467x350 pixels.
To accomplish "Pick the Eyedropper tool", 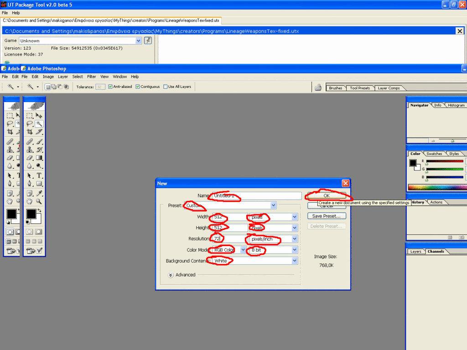I will tap(40, 193).
